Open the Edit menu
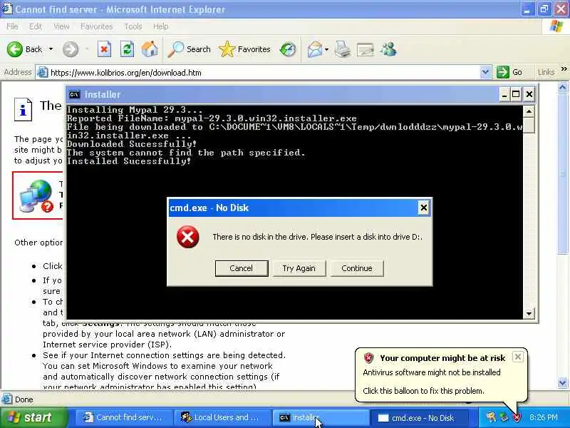The width and height of the screenshot is (570, 428). pyautogui.click(x=35, y=26)
